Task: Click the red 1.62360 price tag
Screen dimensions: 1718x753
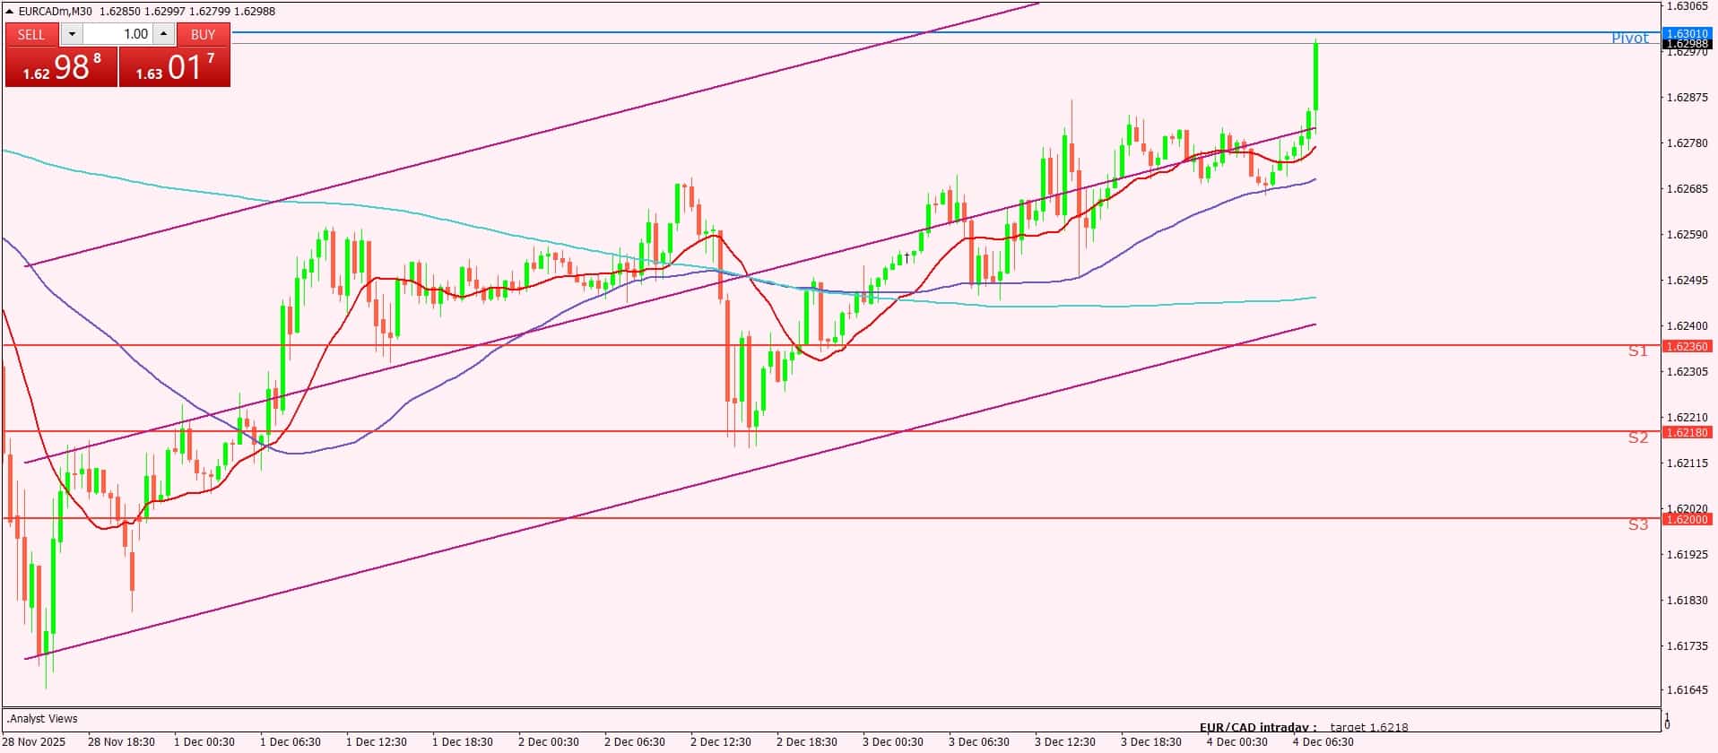Action: (1687, 346)
